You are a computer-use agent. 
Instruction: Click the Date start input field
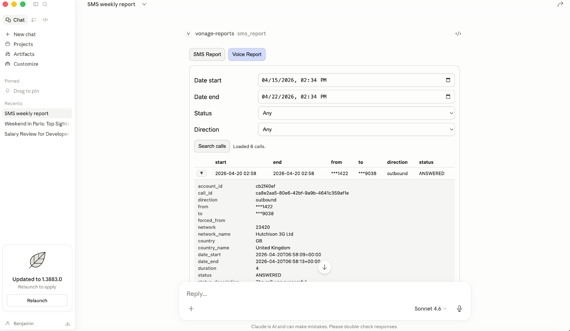click(356, 80)
